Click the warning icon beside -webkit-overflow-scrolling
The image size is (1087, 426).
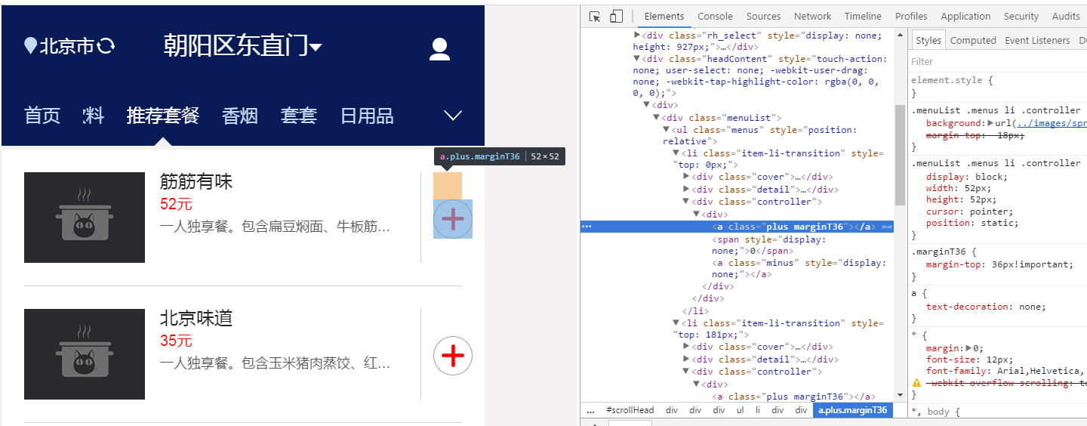(x=916, y=383)
